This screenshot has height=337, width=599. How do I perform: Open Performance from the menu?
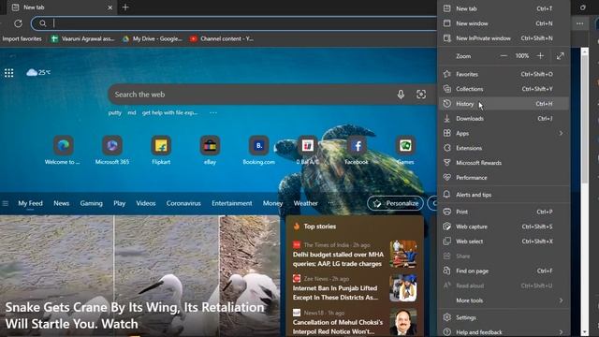click(x=504, y=178)
